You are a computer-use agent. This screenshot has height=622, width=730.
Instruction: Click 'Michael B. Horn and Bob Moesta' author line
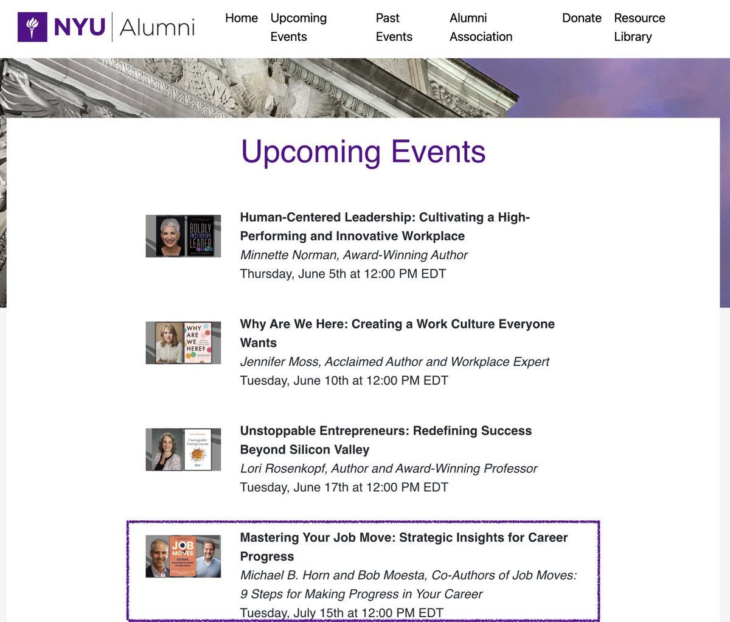pos(408,584)
